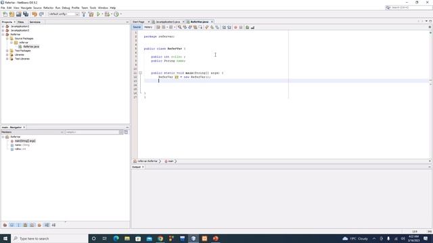Collapse the main method code fold
The height and width of the screenshot is (243, 433).
(140, 73)
